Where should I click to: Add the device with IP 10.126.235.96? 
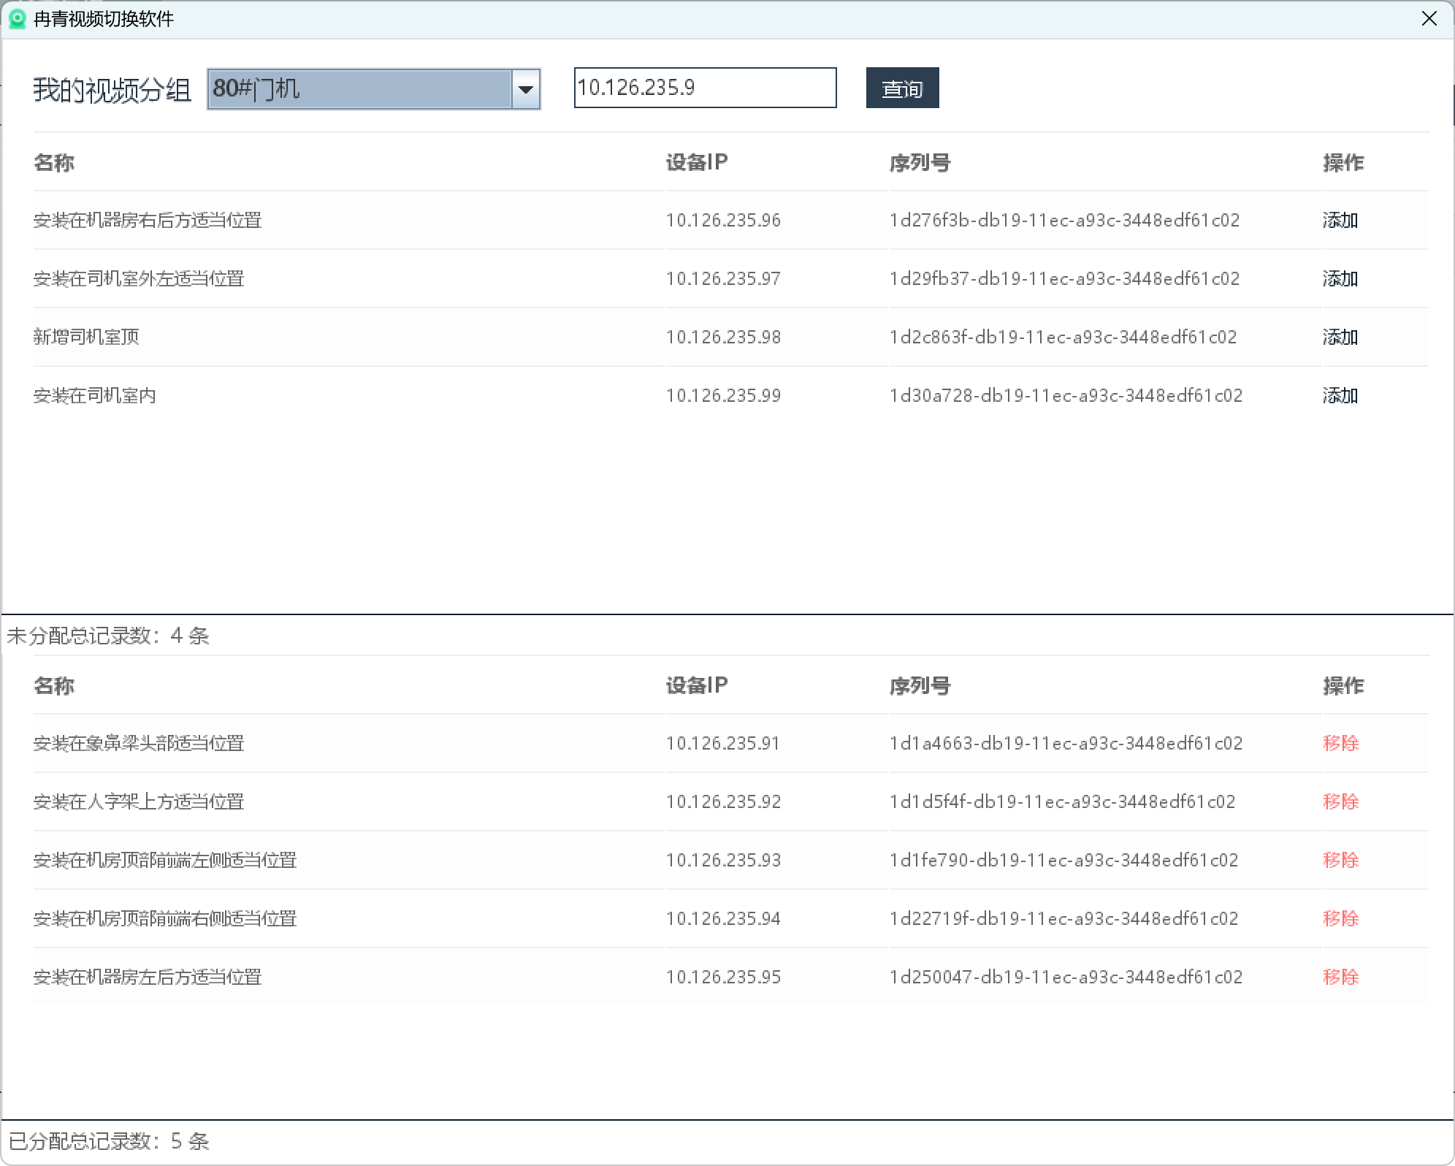coord(1340,221)
